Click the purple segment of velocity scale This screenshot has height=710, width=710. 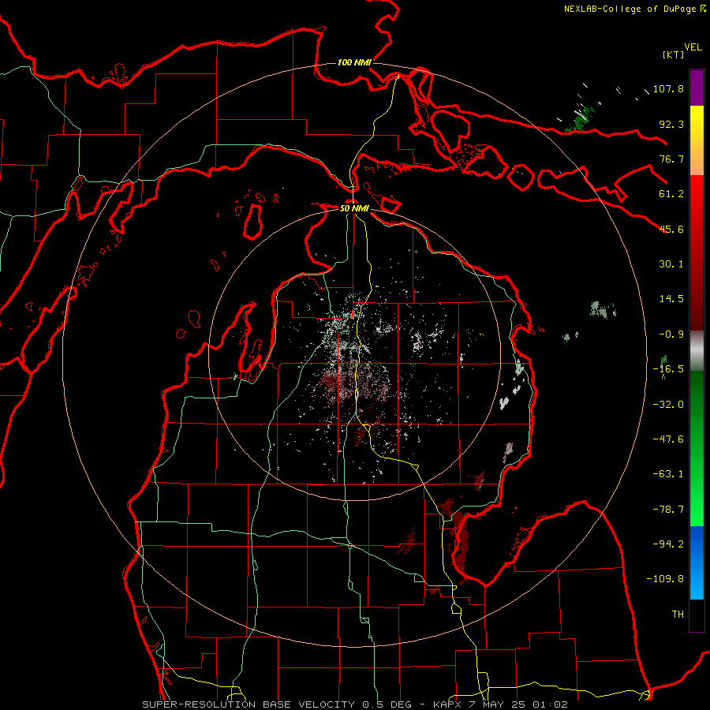(697, 88)
